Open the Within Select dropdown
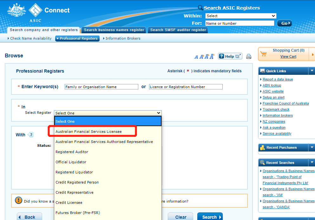 pyautogui.click(x=241, y=16)
